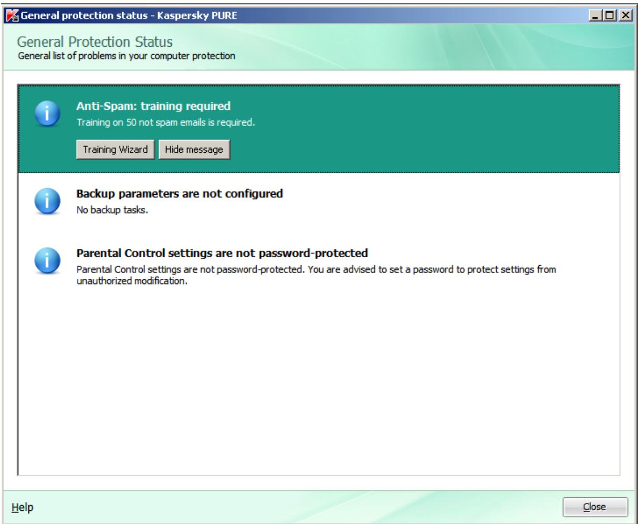Hide the Anti-Spam message
Screen dimensions: 638x524
click(194, 149)
